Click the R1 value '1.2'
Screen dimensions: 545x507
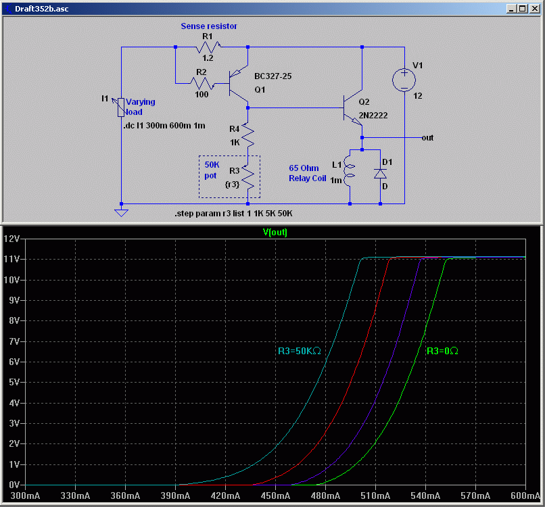208,58
